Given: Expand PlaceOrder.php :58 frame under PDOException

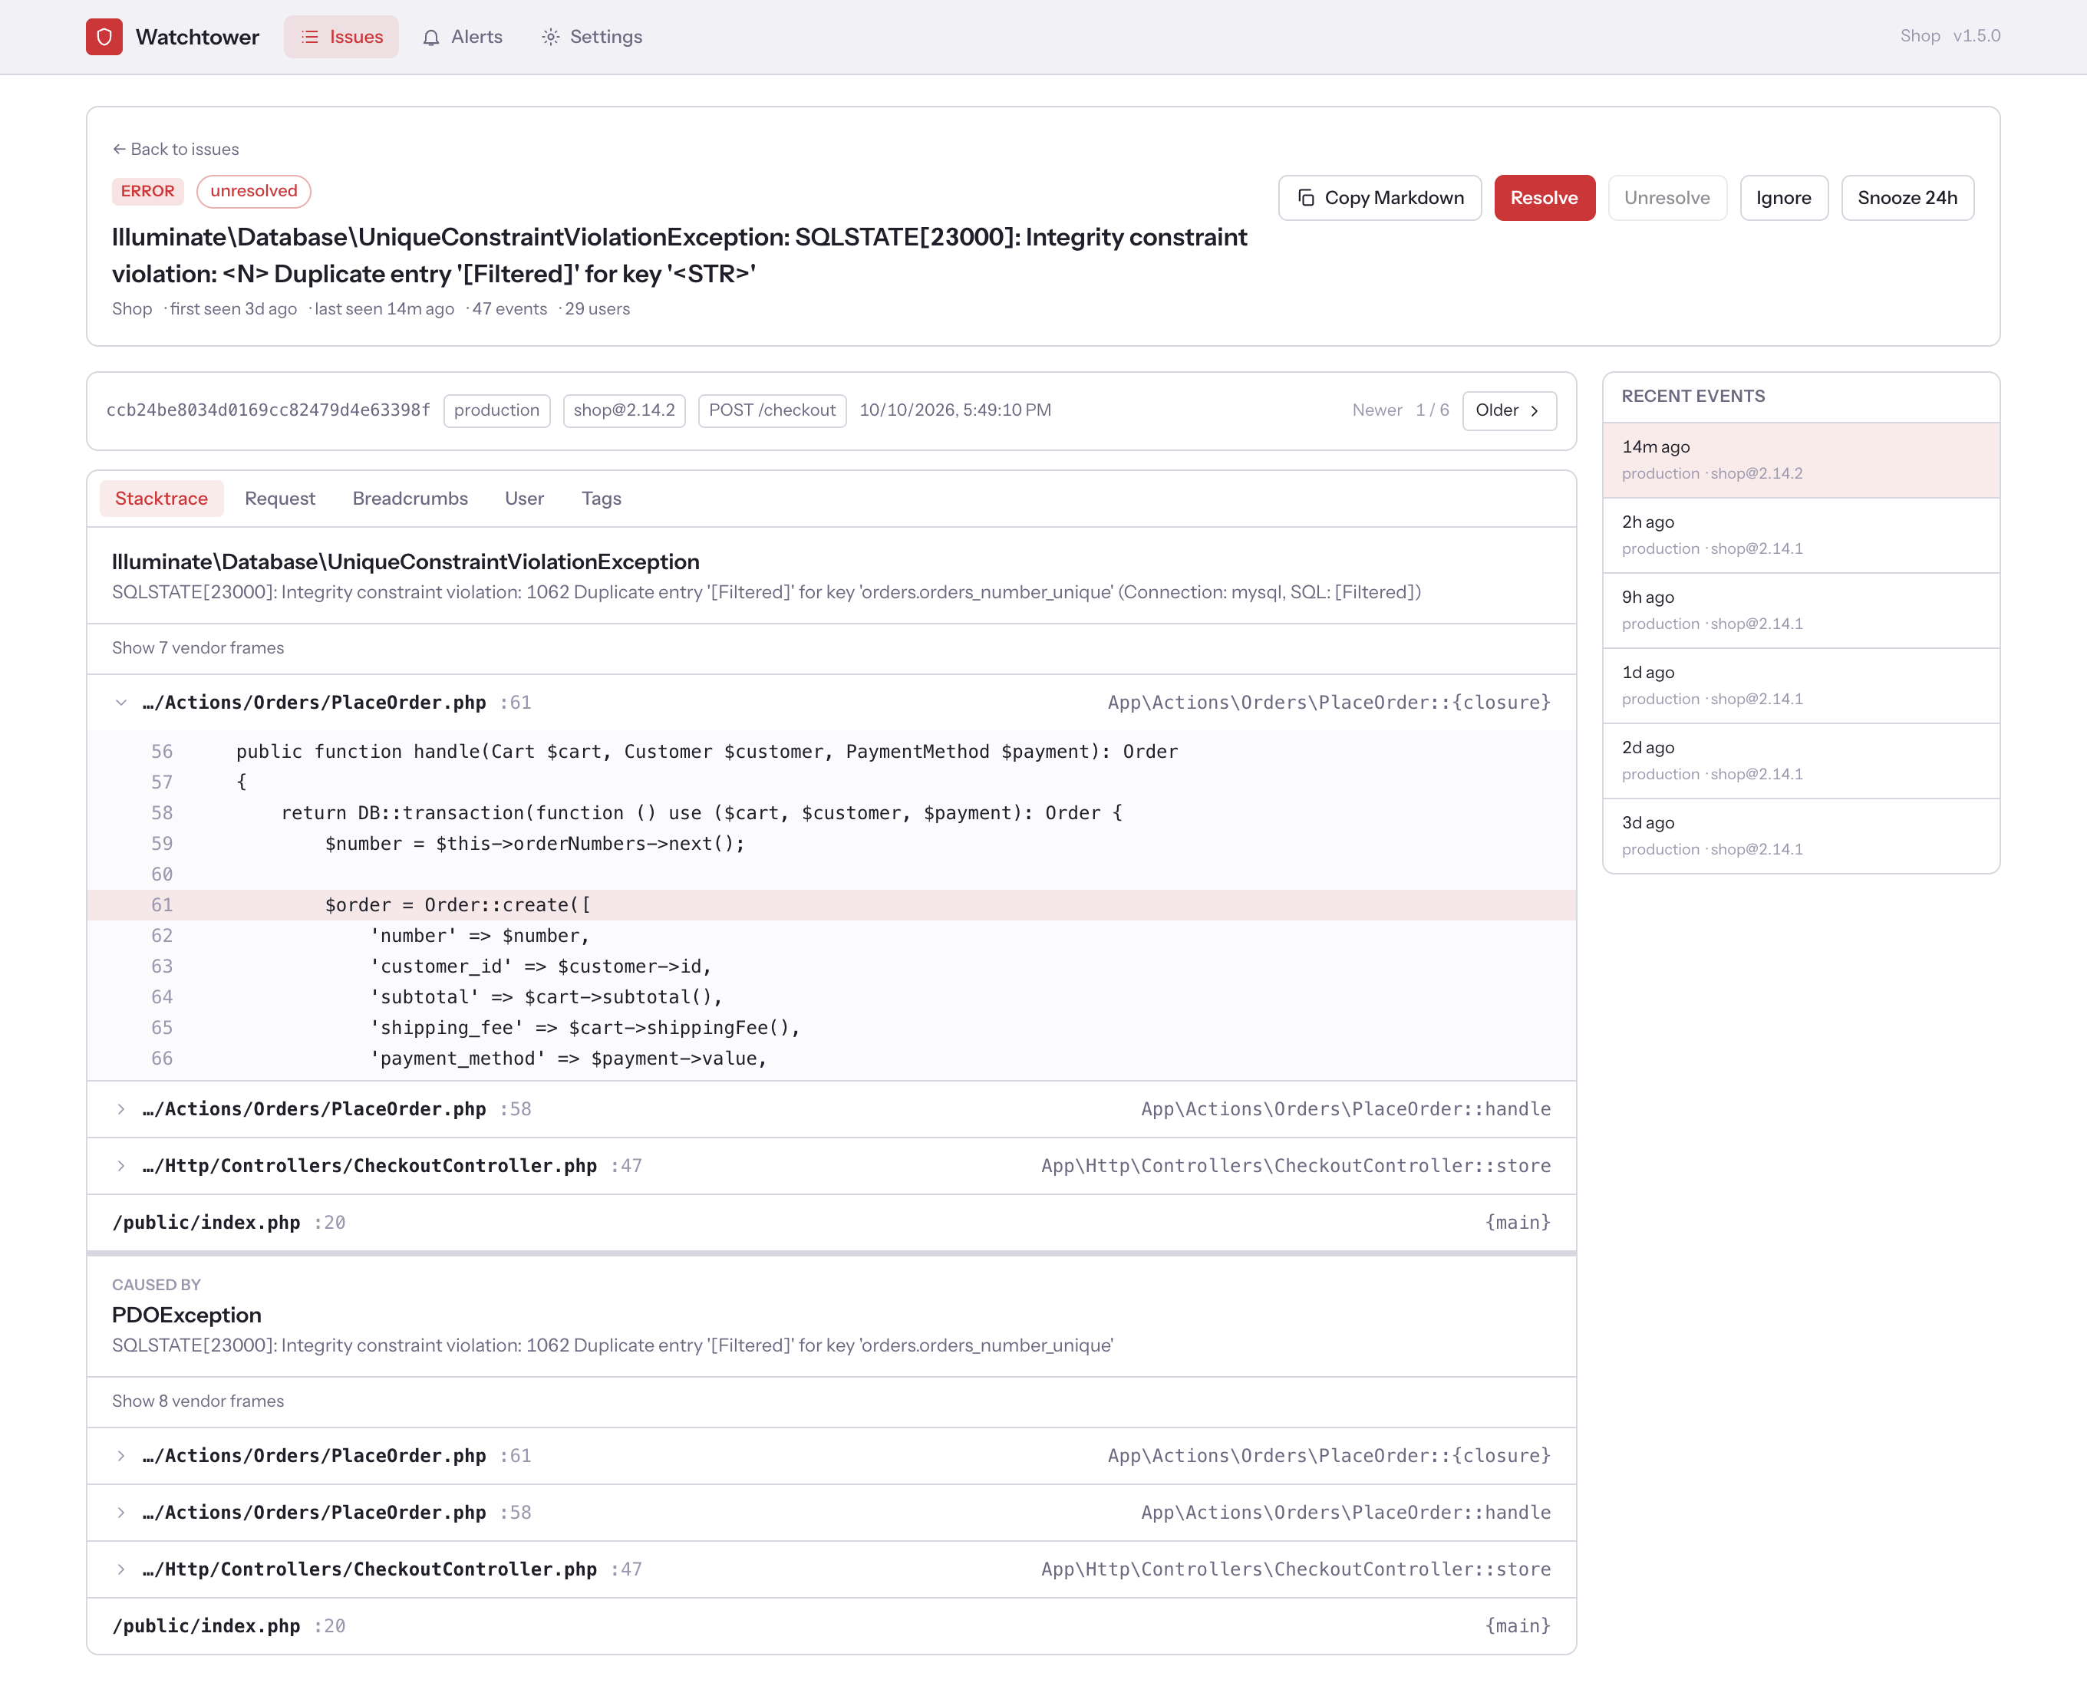Looking at the screenshot, I should coord(831,1512).
